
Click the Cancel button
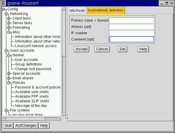102,49
